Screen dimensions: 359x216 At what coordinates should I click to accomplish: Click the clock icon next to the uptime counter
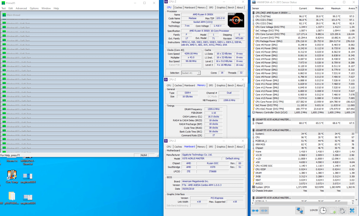click(323, 210)
